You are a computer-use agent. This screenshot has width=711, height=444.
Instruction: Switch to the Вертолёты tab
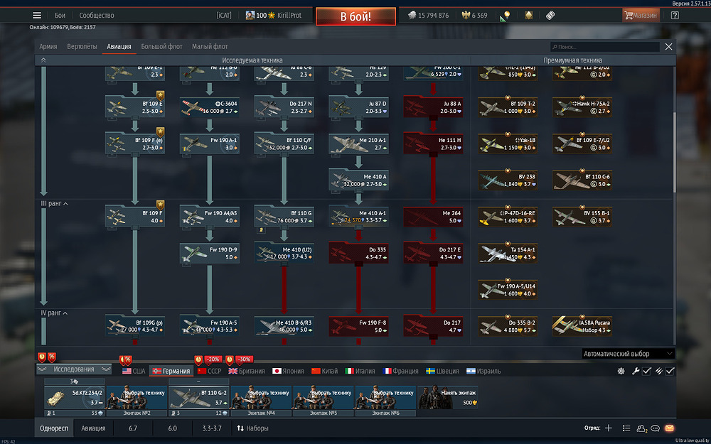[82, 47]
